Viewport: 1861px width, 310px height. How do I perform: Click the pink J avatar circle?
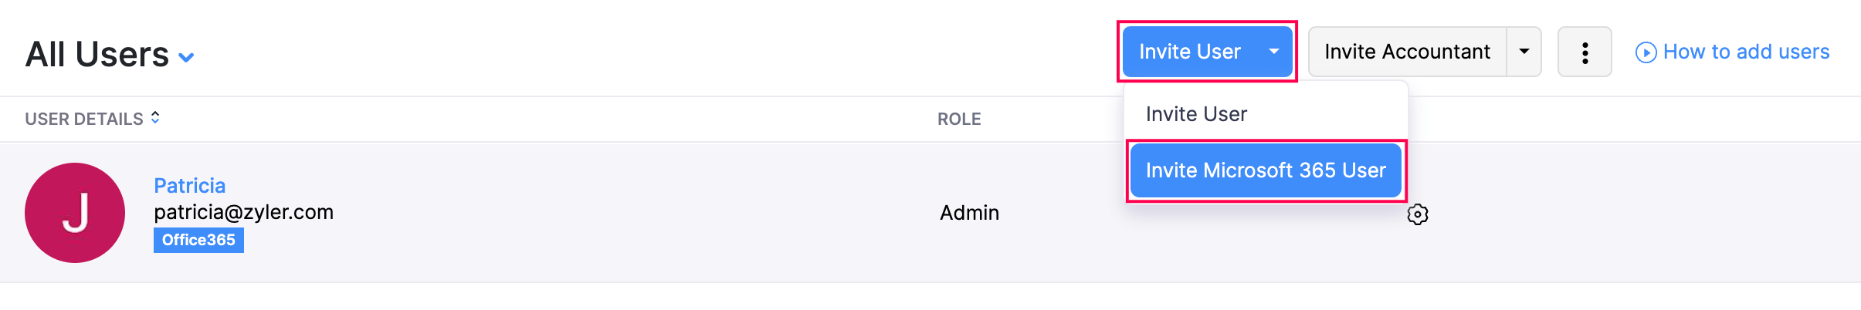pos(75,213)
